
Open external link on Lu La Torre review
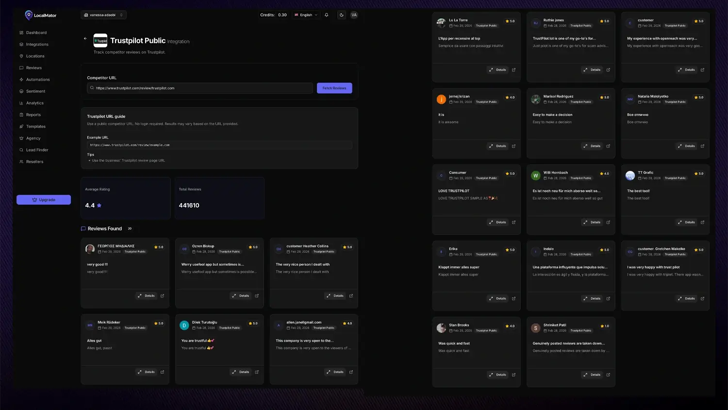pyautogui.click(x=513, y=70)
